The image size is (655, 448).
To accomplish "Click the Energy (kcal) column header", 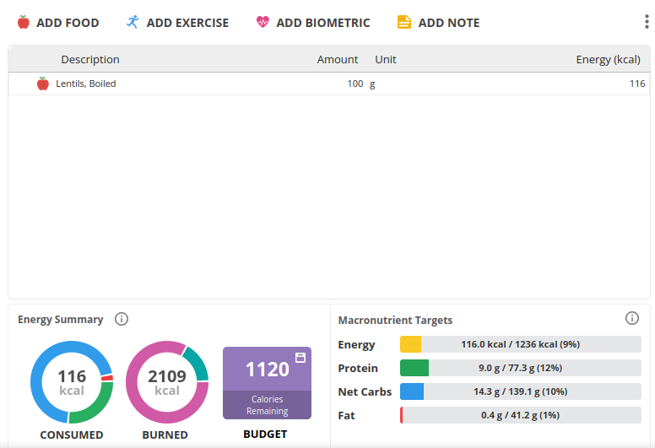I will pyautogui.click(x=608, y=60).
